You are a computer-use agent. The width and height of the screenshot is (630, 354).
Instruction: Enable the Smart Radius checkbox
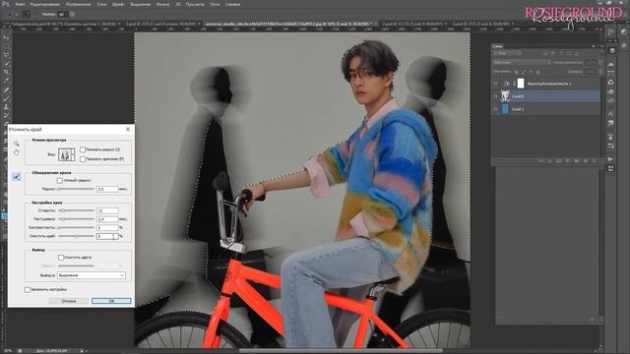click(x=60, y=181)
